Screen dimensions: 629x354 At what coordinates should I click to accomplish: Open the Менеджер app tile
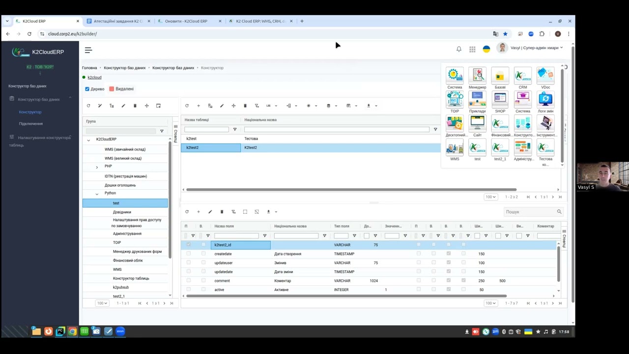pos(477,78)
